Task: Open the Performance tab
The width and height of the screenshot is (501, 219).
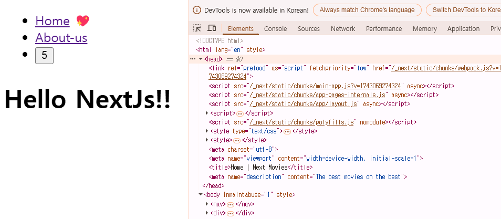Action: tap(384, 29)
